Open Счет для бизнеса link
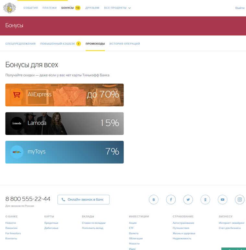 229,228
